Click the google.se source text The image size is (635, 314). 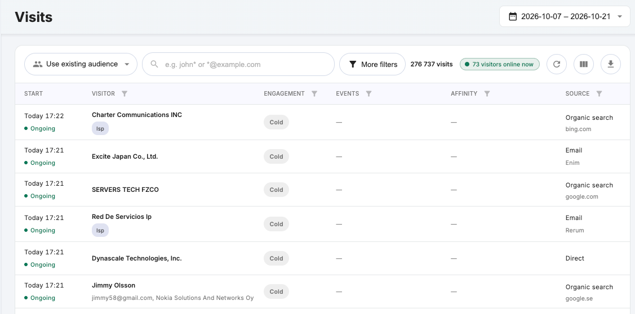click(579, 299)
